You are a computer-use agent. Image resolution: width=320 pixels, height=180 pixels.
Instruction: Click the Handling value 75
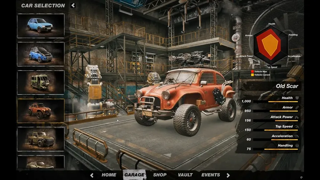tap(249, 149)
